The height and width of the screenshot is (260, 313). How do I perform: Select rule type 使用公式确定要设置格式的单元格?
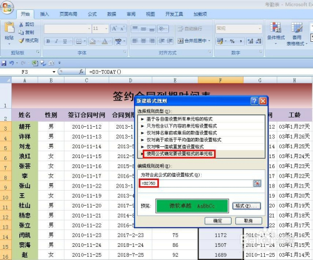[202, 154]
